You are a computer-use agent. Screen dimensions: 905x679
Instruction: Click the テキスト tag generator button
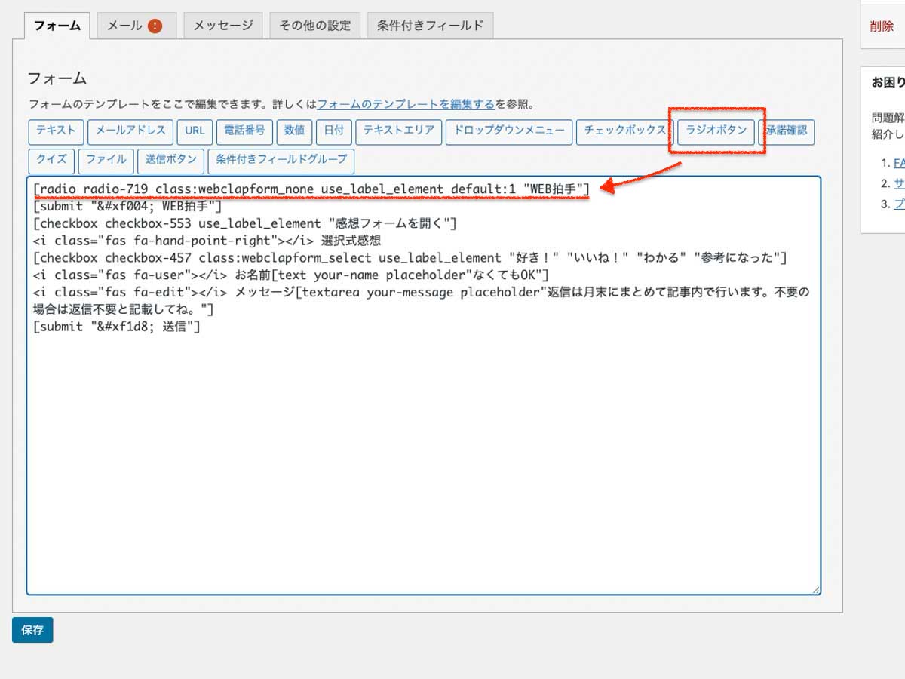pyautogui.click(x=56, y=131)
